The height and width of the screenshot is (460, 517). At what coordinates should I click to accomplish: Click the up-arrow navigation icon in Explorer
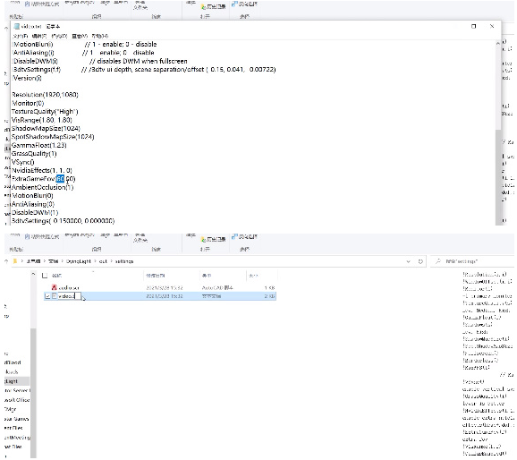6,261
